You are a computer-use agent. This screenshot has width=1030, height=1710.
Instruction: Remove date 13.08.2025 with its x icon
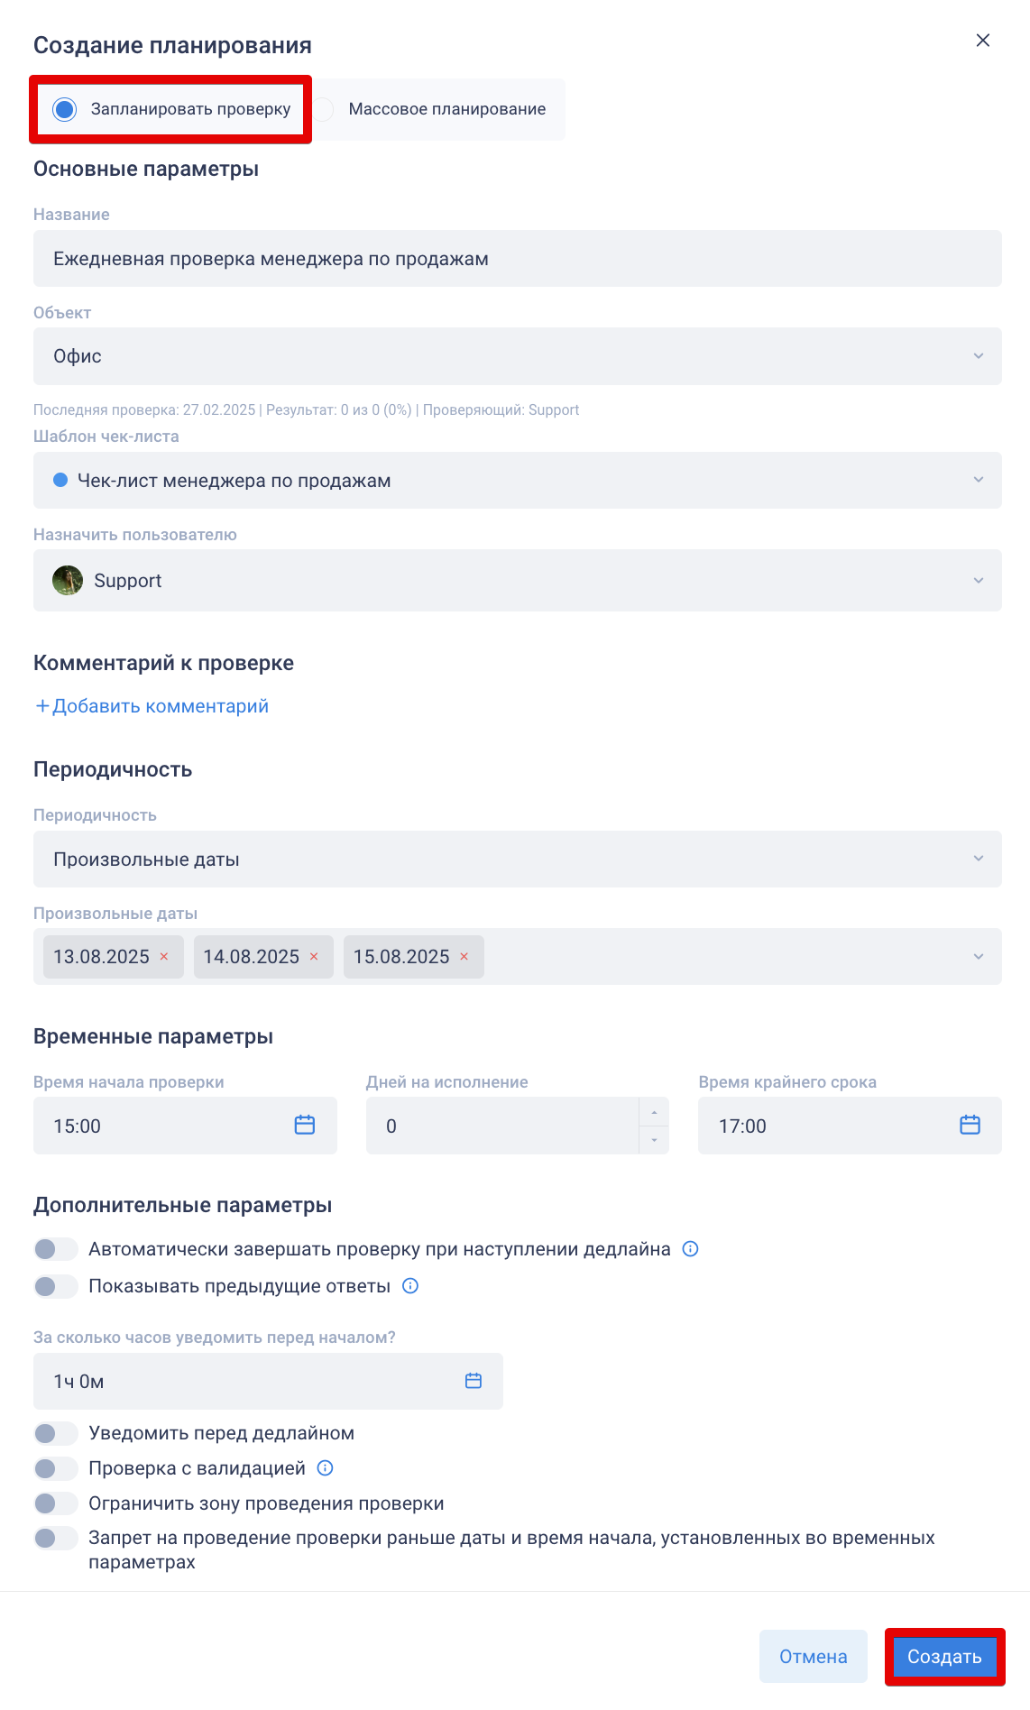(164, 957)
